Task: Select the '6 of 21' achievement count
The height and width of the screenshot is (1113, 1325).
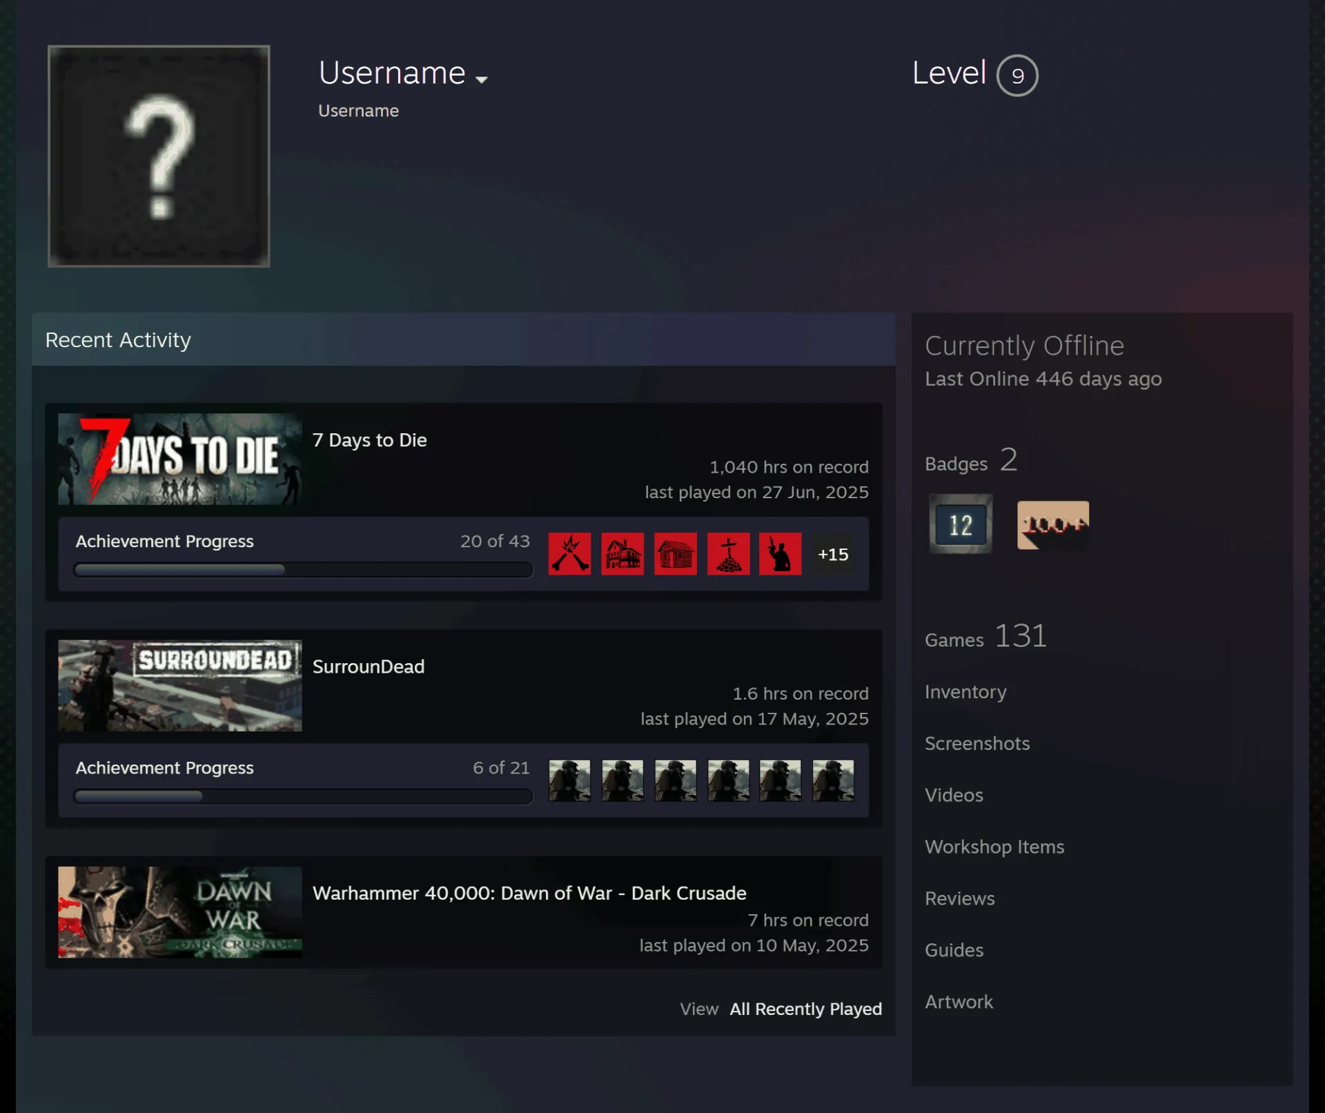Action: (x=501, y=767)
